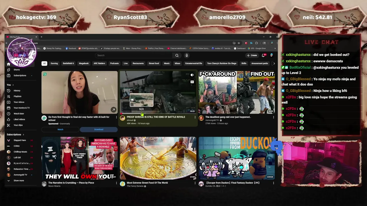Open options for The Narrative Is Crumbling video
Viewport: 367px width, 206px height.
(x=116, y=183)
